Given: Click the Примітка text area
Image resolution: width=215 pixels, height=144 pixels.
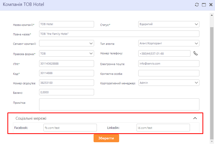Looking at the screenshot, I should tap(119, 104).
